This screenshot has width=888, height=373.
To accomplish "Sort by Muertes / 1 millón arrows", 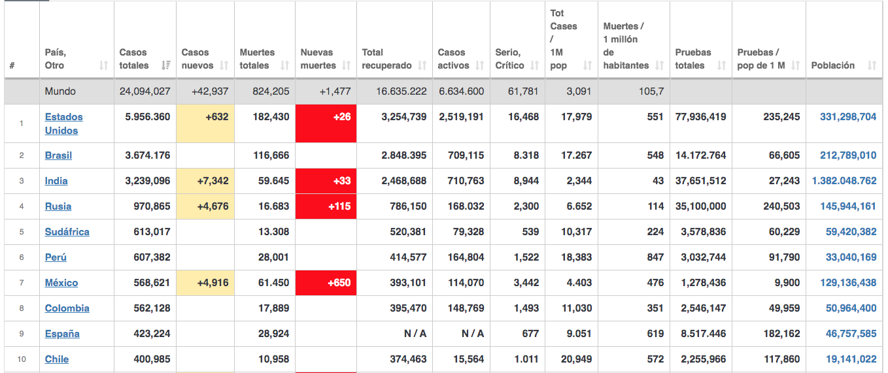I will coord(660,65).
